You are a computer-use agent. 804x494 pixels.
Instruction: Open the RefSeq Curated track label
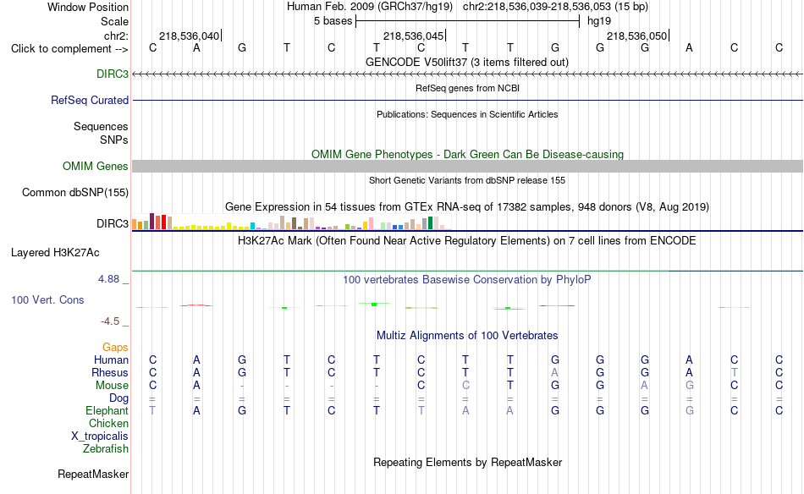coord(90,100)
